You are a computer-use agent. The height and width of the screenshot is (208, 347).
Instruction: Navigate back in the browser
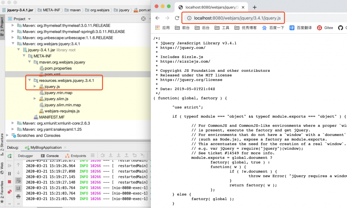point(158,18)
